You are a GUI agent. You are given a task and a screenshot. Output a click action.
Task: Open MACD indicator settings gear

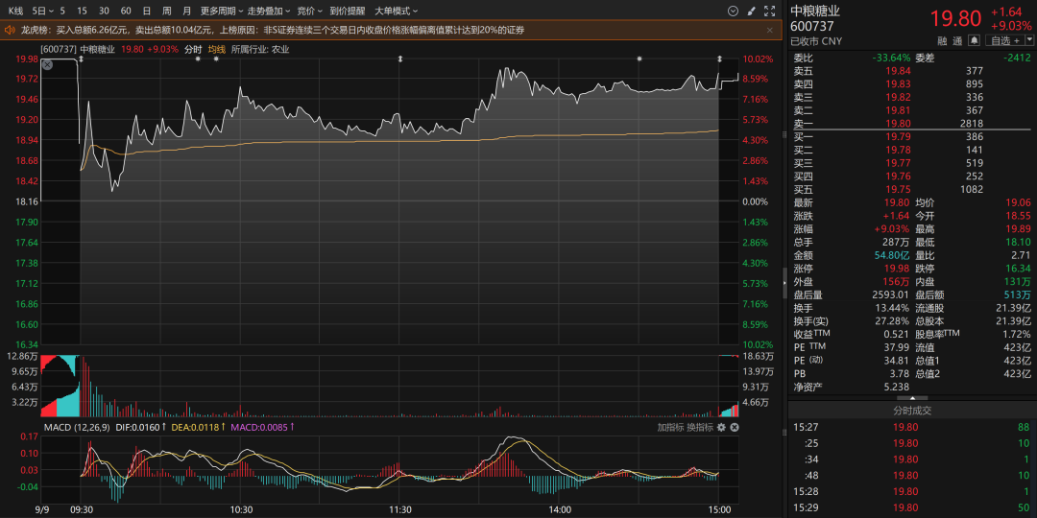721,428
